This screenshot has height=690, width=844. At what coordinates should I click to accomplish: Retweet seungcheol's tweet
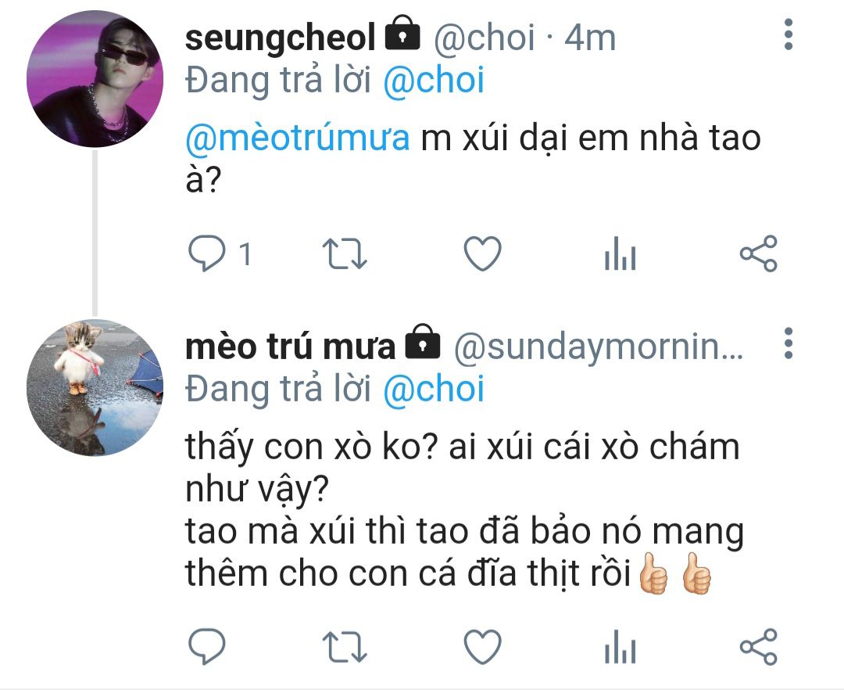345,253
